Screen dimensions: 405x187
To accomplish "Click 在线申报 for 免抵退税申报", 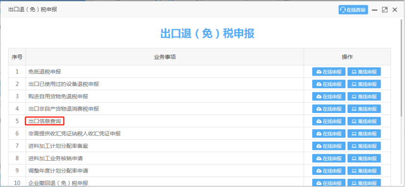I will [328, 72].
